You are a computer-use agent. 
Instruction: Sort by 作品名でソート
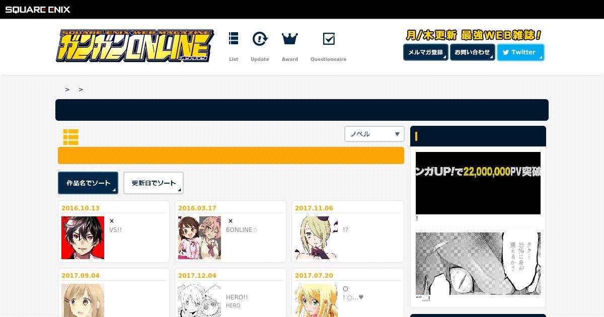(x=88, y=183)
